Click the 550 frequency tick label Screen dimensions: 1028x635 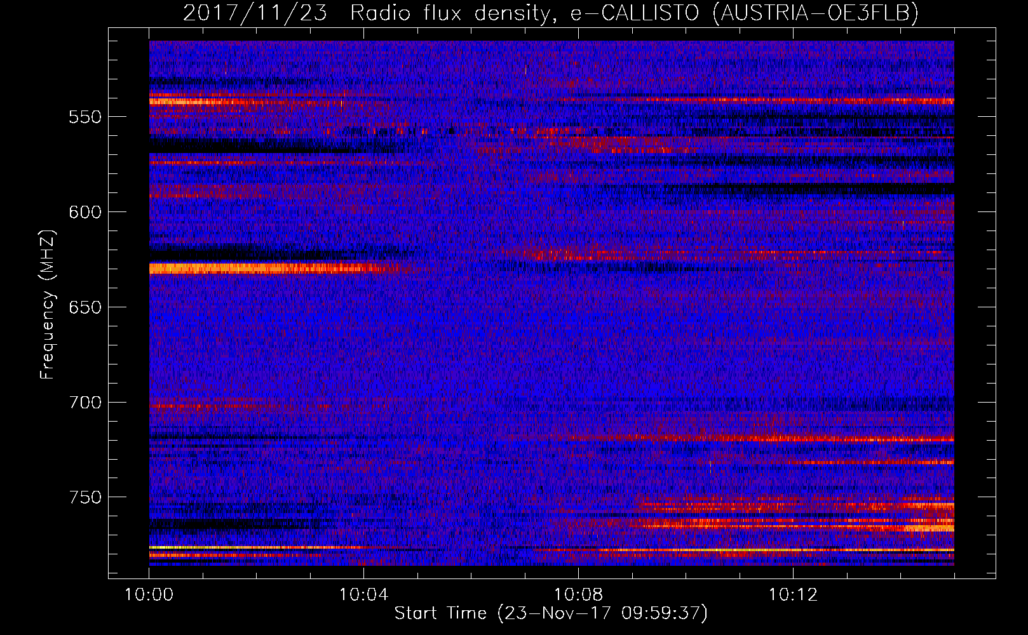click(85, 117)
